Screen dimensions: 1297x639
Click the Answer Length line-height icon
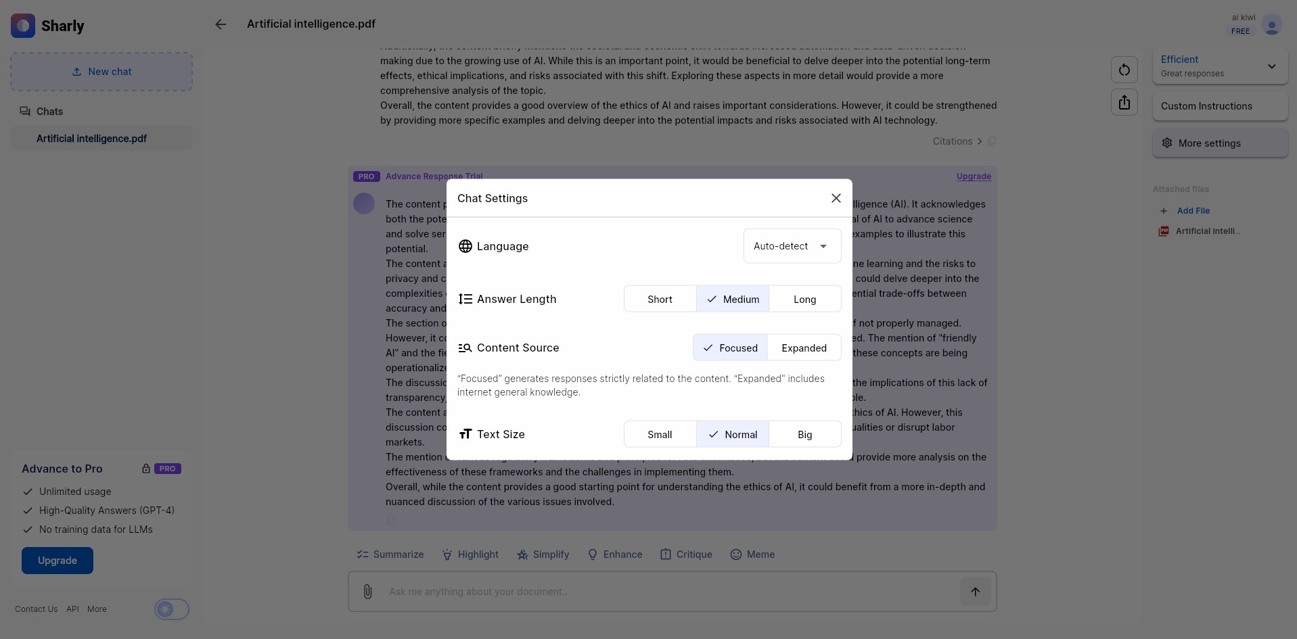tap(465, 299)
